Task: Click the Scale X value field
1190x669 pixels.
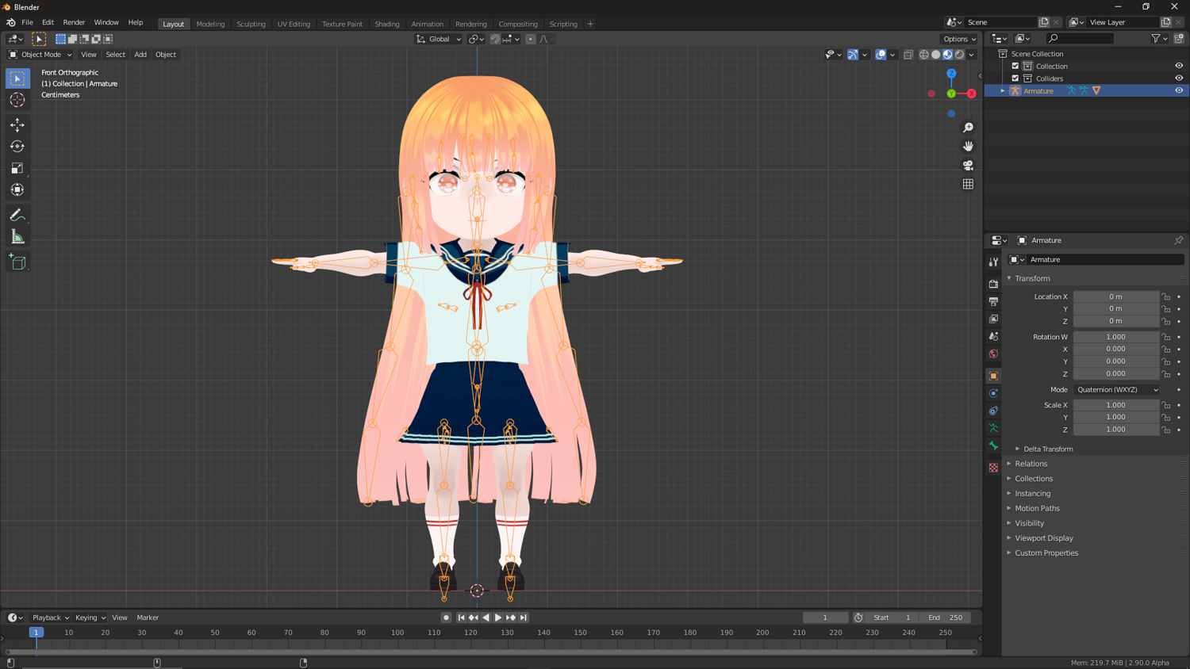Action: click(1116, 405)
